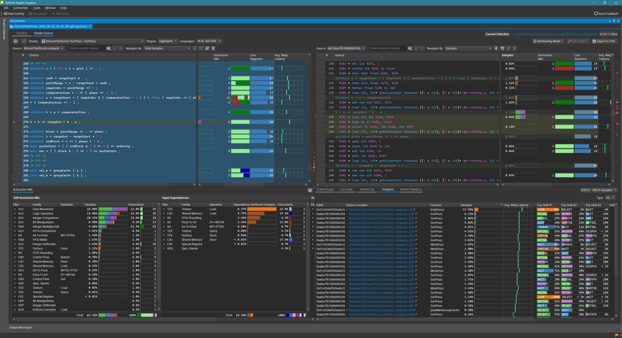
Task: Open the File menu
Action: pos(6,8)
